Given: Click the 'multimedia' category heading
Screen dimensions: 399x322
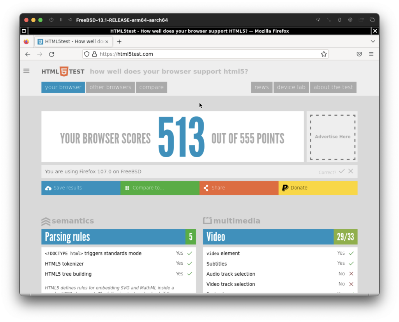Looking at the screenshot, I should tap(231, 221).
